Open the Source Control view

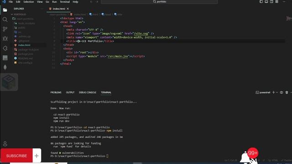pyautogui.click(x=5, y=29)
